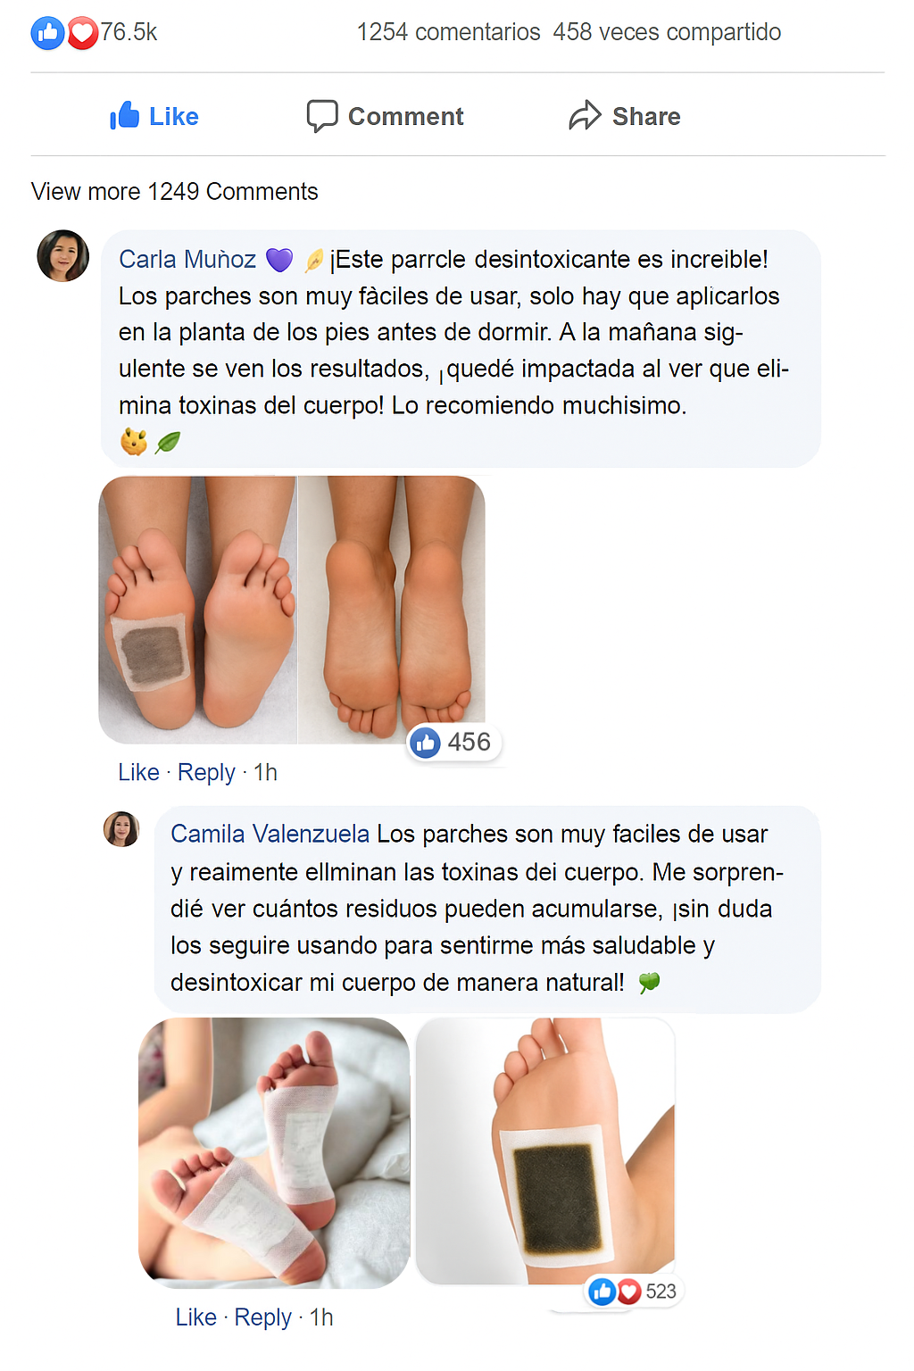Like Carla Muñoz's comment
914x1371 pixels.
coord(138,772)
